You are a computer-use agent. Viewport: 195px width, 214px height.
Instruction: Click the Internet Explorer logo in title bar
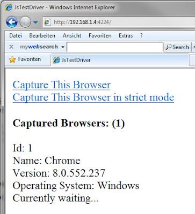click(x=9, y=7)
